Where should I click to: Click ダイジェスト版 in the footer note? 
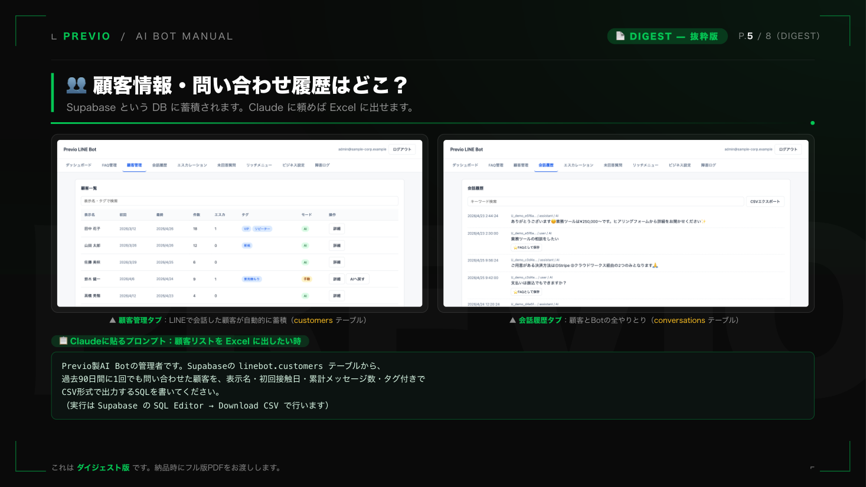[103, 468]
